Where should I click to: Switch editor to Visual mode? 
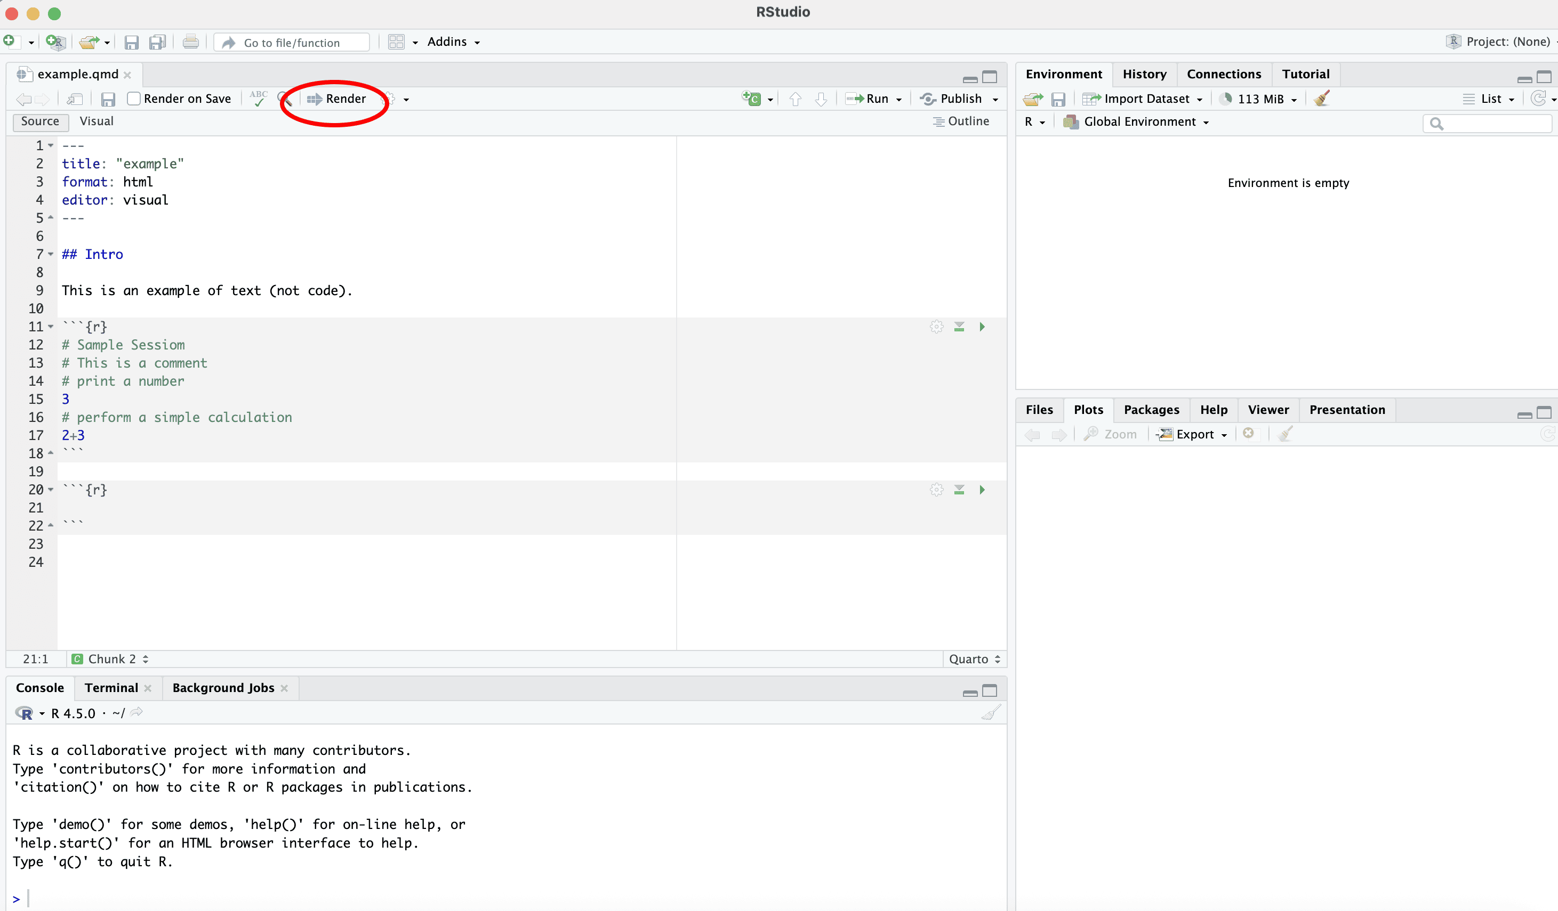point(97,121)
